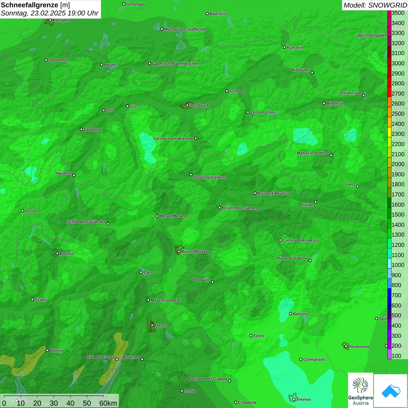Screen dimensions: 408x408
Task: Click the Bormio location dot
Action: (57, 253)
